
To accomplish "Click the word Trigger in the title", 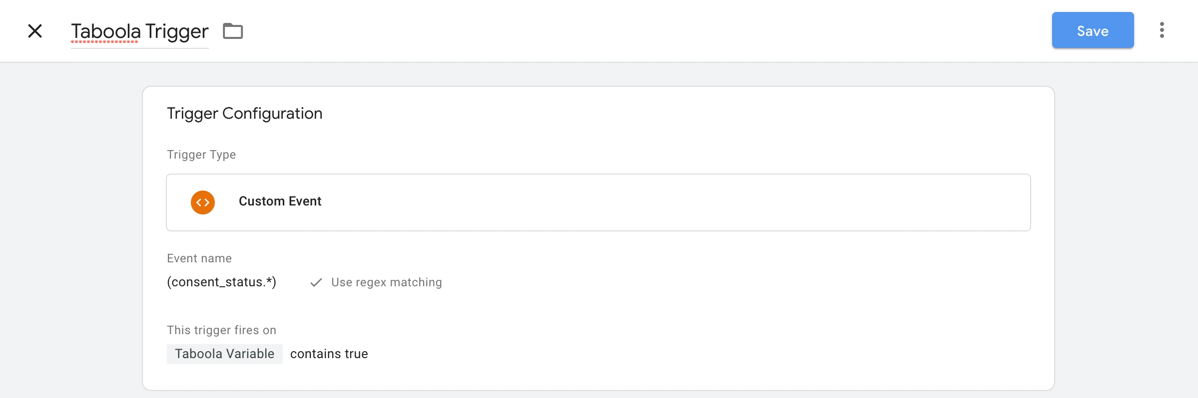I will (x=177, y=32).
